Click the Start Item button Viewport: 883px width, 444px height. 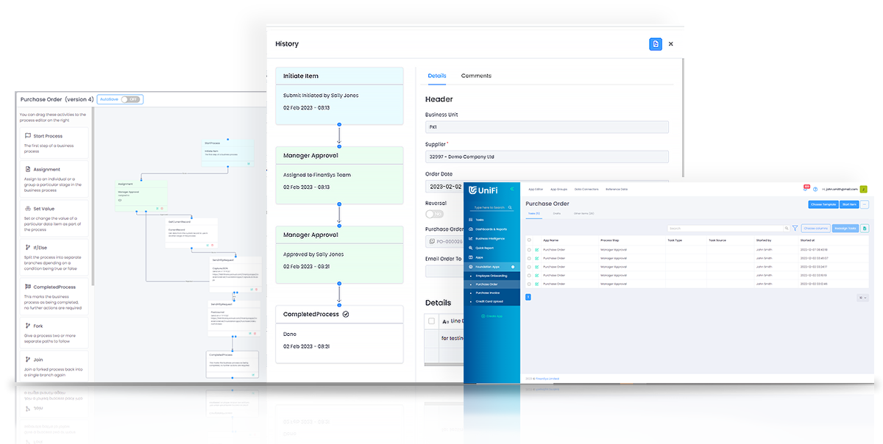click(x=848, y=204)
